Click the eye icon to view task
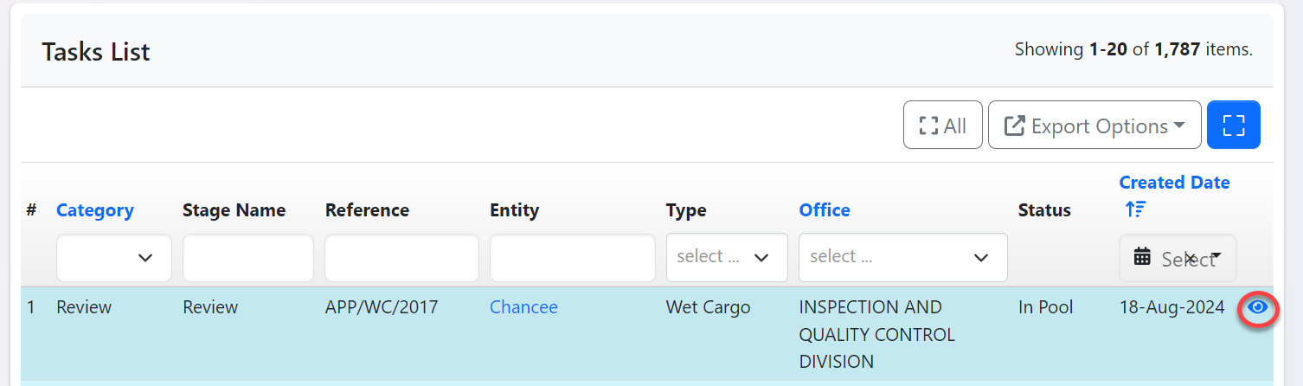 (x=1257, y=307)
